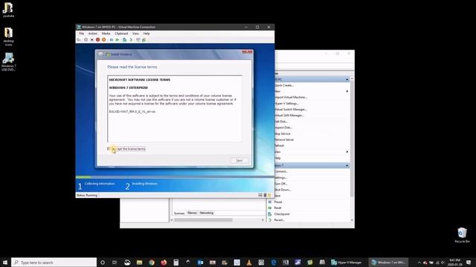476x267 pixels.
Task: Click Shut Down in Actions pane
Action: coord(283,190)
